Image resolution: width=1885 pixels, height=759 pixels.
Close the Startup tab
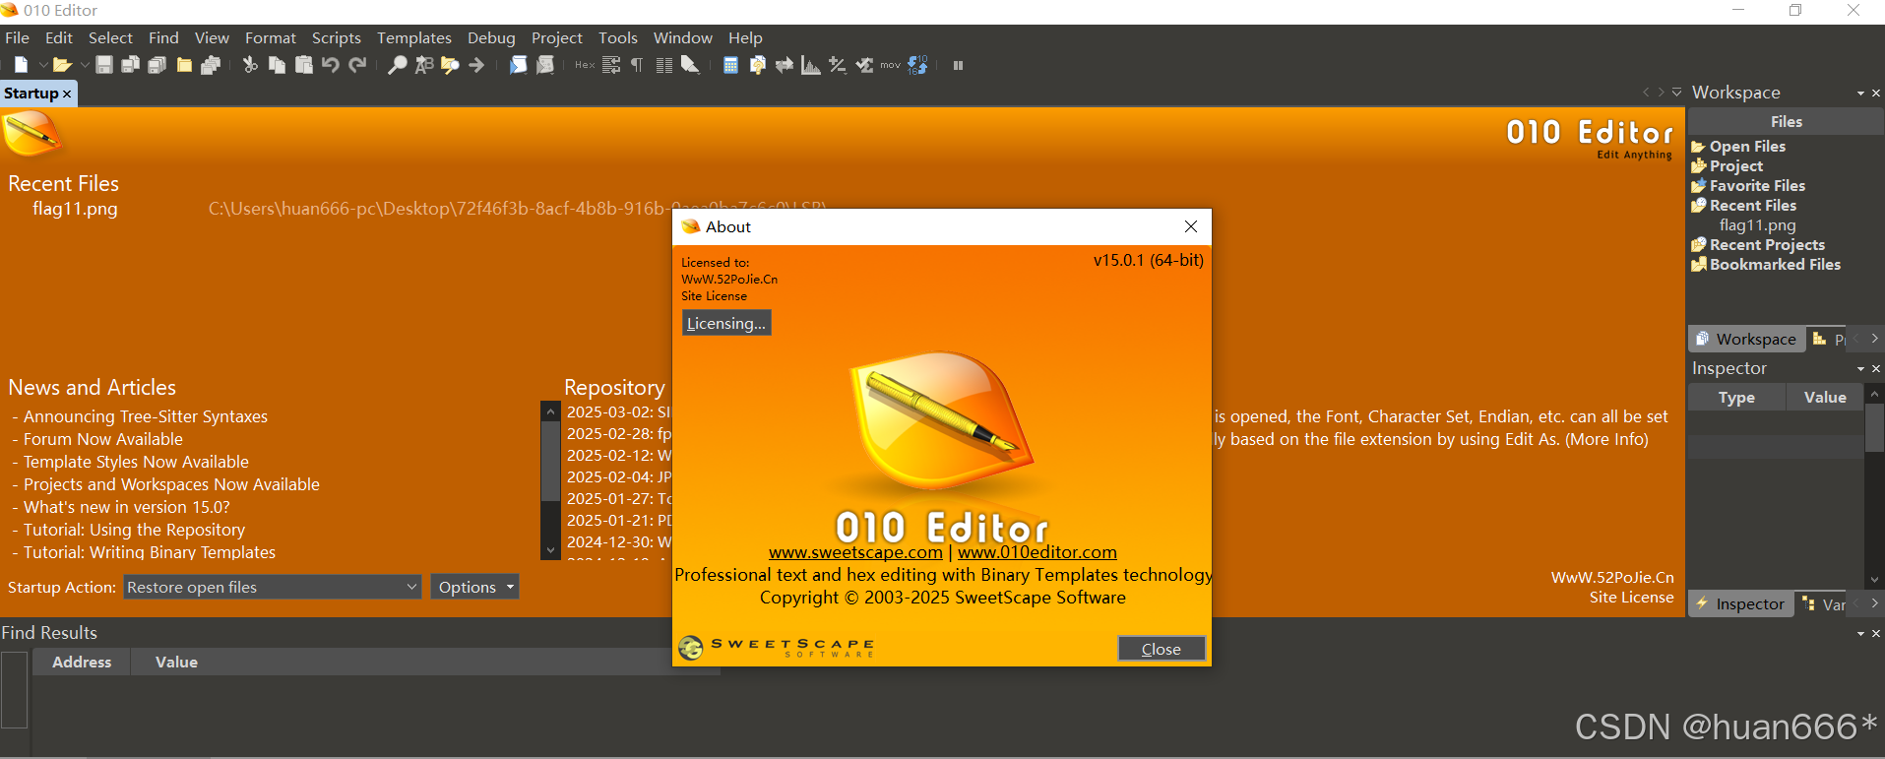click(x=67, y=94)
